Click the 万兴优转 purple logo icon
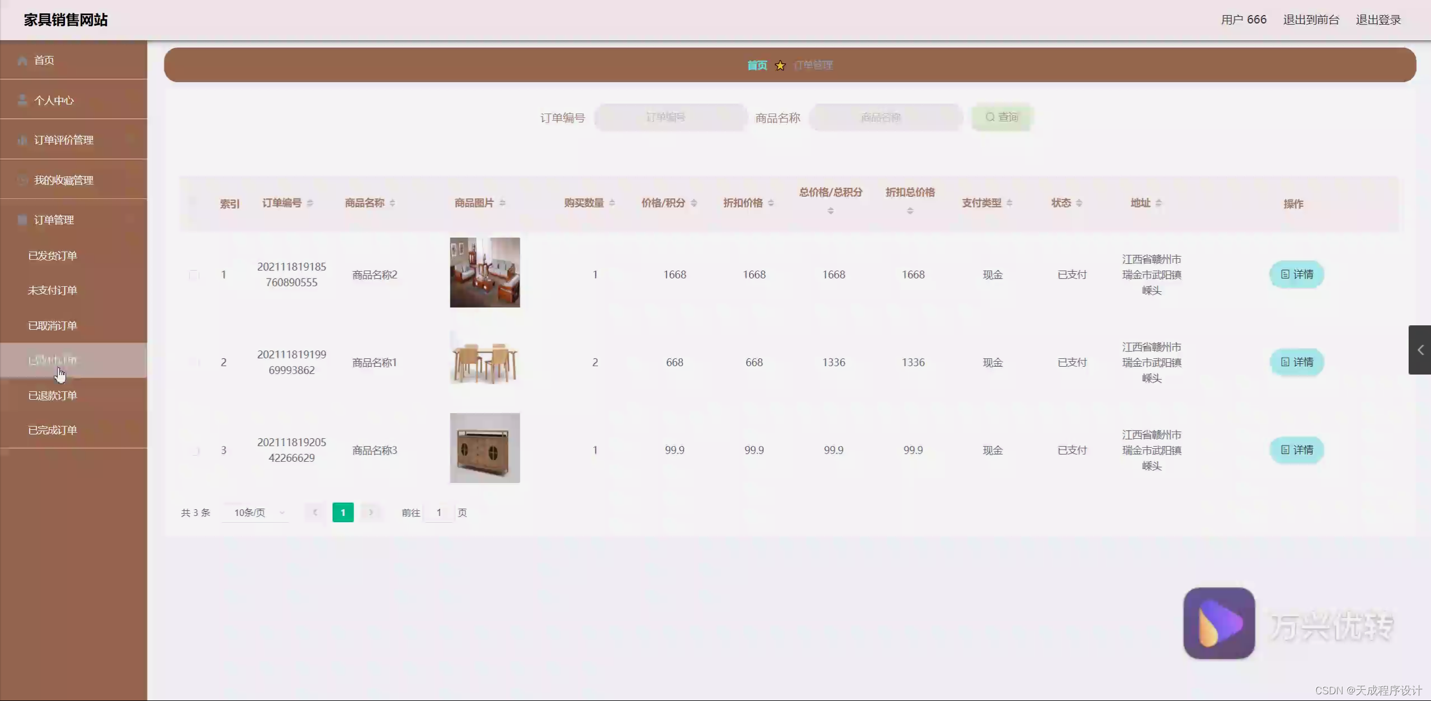 1218,623
